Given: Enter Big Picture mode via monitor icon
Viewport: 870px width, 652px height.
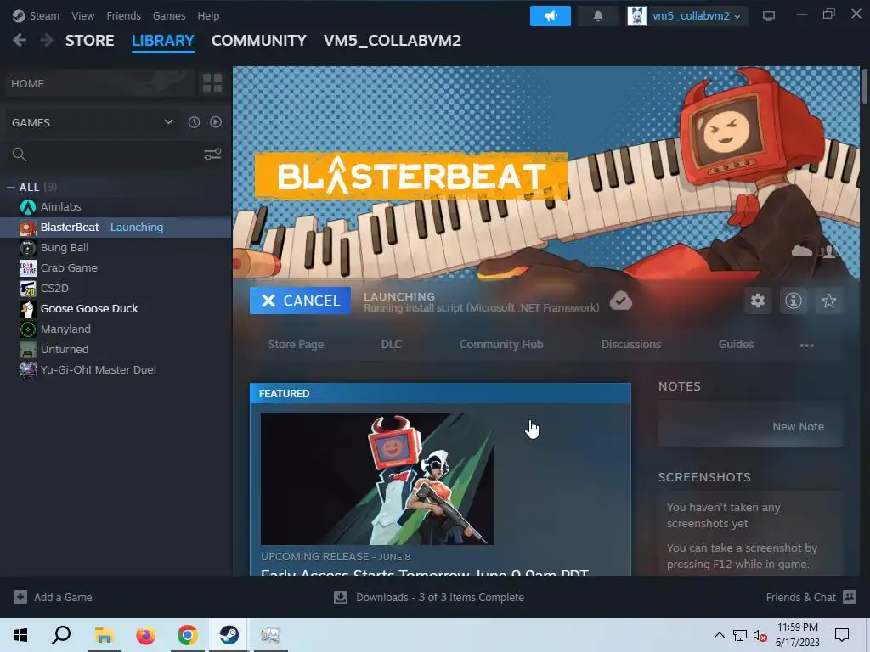Looking at the screenshot, I should pyautogui.click(x=768, y=16).
